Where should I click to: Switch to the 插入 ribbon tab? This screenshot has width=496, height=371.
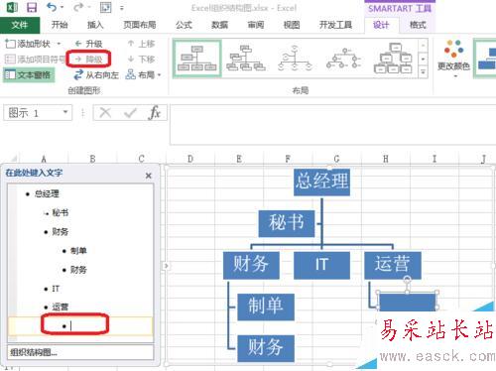(x=95, y=25)
